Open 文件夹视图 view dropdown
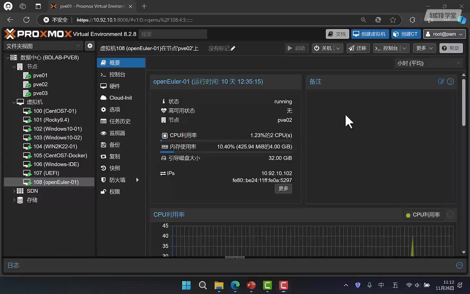Viewport: 470px width, 294px height. [78, 46]
